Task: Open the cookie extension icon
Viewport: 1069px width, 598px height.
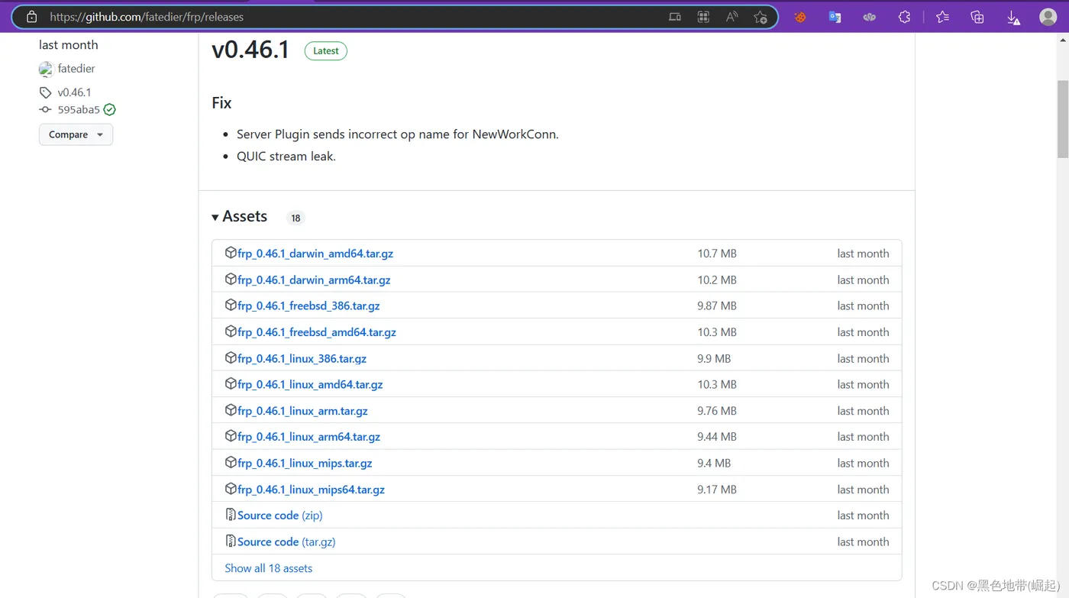Action: tap(800, 17)
